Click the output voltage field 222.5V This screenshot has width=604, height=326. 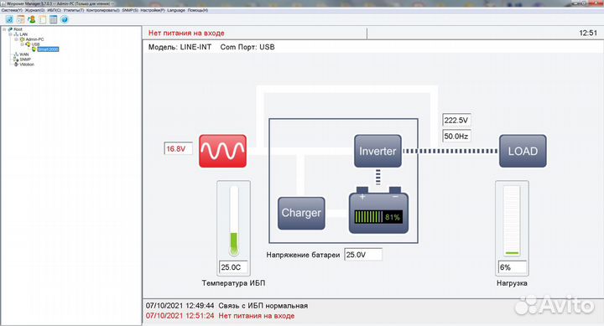tap(456, 120)
